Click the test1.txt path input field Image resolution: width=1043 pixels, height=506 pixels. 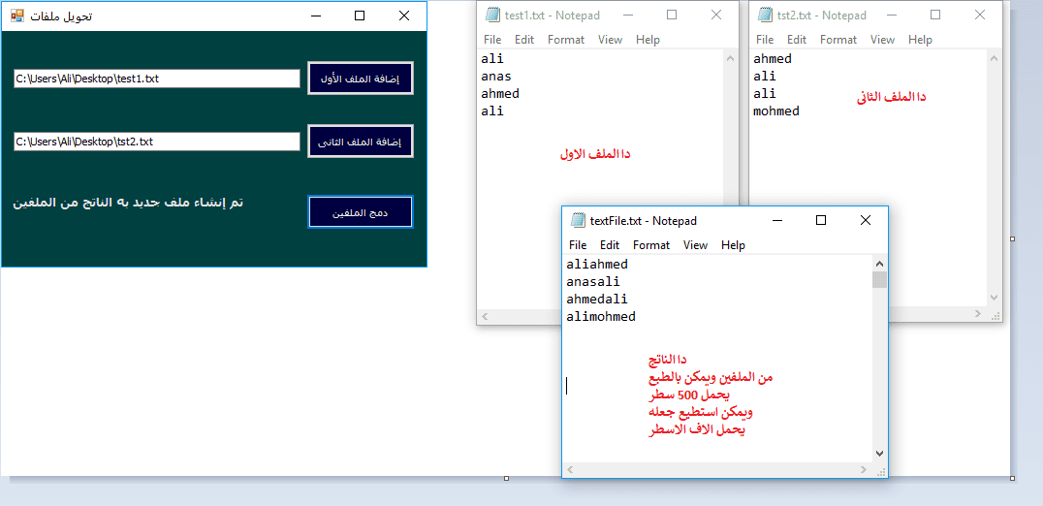(x=156, y=79)
